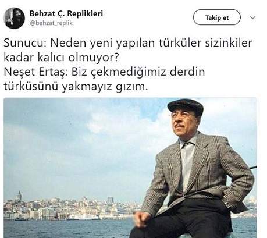Click the Takip et follow button

[x=217, y=17]
